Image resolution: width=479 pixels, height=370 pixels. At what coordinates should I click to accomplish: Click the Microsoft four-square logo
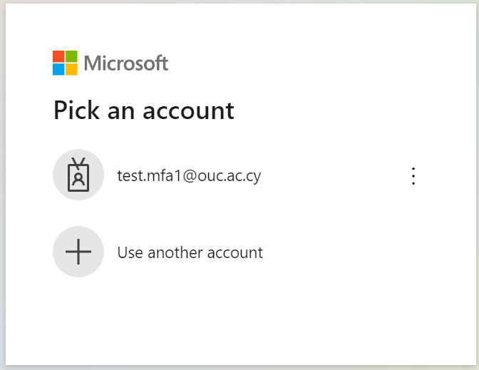(65, 63)
